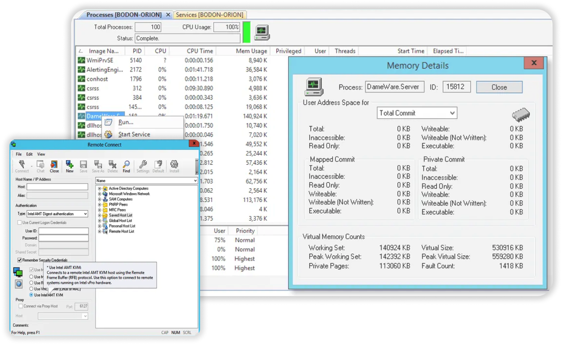Uncheck Remember Security Credentials

19,260
